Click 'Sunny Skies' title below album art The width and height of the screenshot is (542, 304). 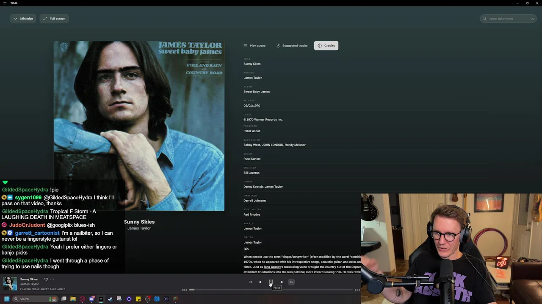[139, 222]
